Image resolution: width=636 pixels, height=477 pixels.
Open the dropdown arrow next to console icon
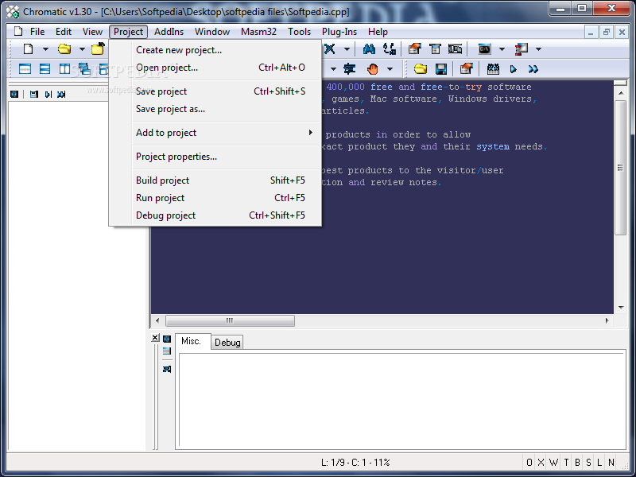coord(502,49)
